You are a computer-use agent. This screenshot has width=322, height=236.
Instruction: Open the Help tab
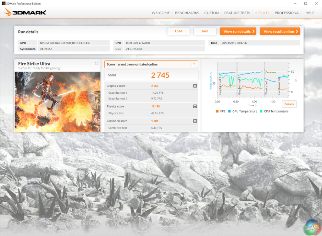point(310,13)
